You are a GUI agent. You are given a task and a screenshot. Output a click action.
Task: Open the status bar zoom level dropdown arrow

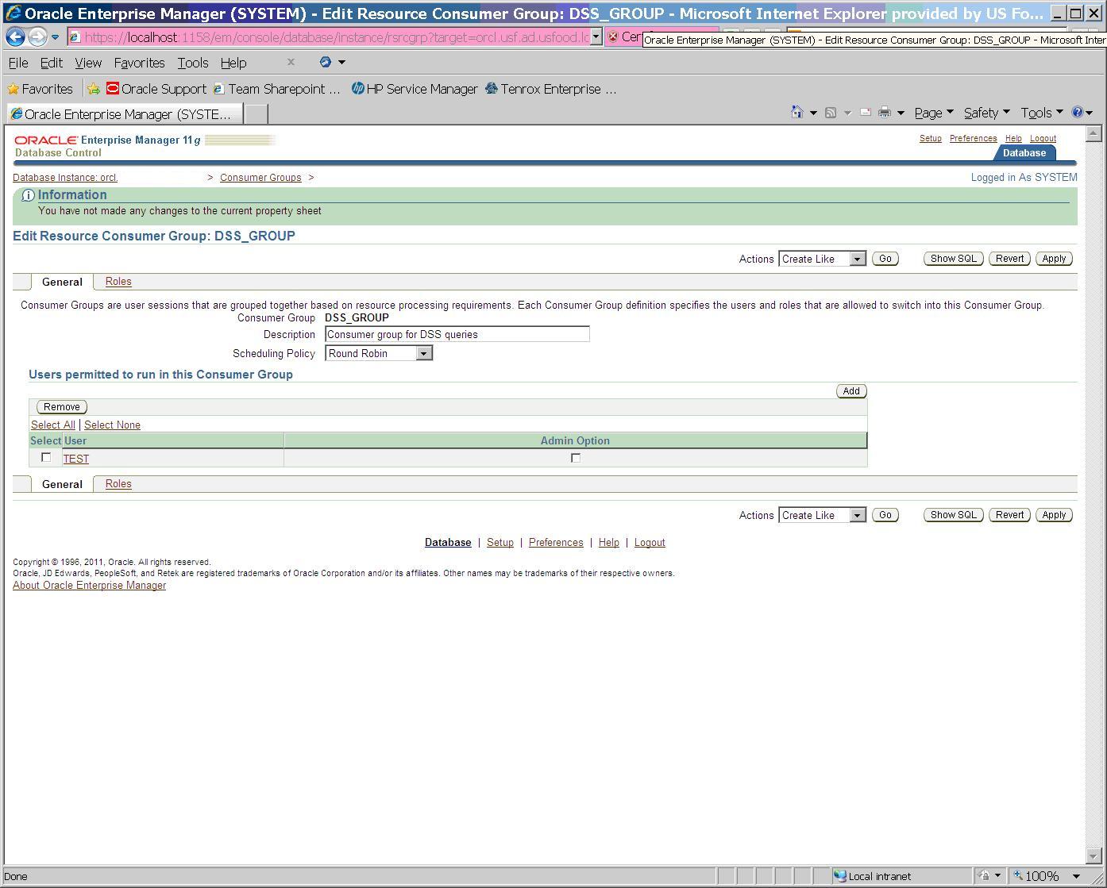tap(1077, 876)
